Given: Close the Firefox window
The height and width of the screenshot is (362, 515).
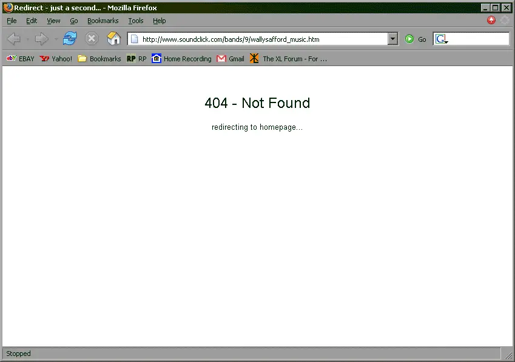Looking at the screenshot, I should [x=506, y=7].
